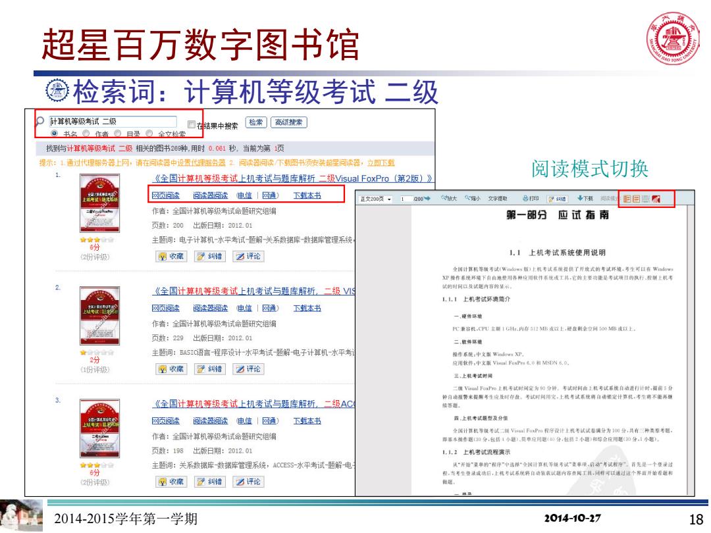This screenshot has height=533, width=711.
Task: Choose 电信 mirror for the first book
Action: (x=244, y=195)
